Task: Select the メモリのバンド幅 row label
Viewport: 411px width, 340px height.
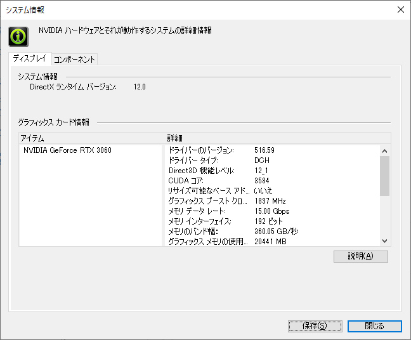Action: [x=193, y=231]
